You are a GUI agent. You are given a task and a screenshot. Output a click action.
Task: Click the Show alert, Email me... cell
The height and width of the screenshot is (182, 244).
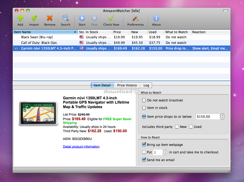click(x=210, y=48)
